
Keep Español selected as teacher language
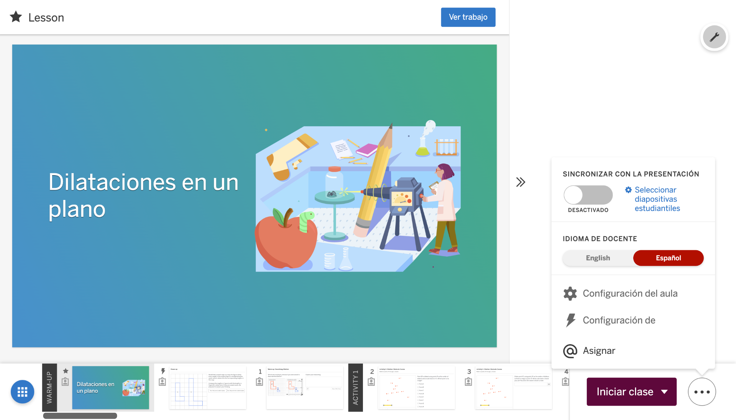click(668, 258)
